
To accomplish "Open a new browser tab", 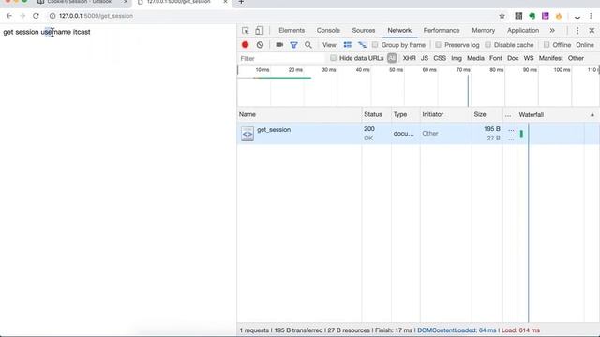I will pos(241,2).
